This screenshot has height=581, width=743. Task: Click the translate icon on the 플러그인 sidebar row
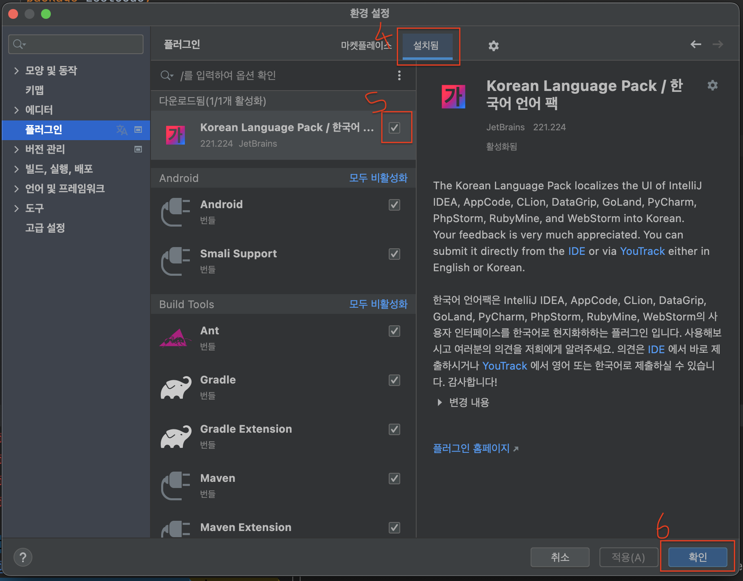click(x=122, y=130)
